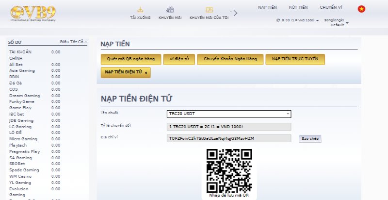
Task: Click Game Play balance row
Action: coord(34,108)
